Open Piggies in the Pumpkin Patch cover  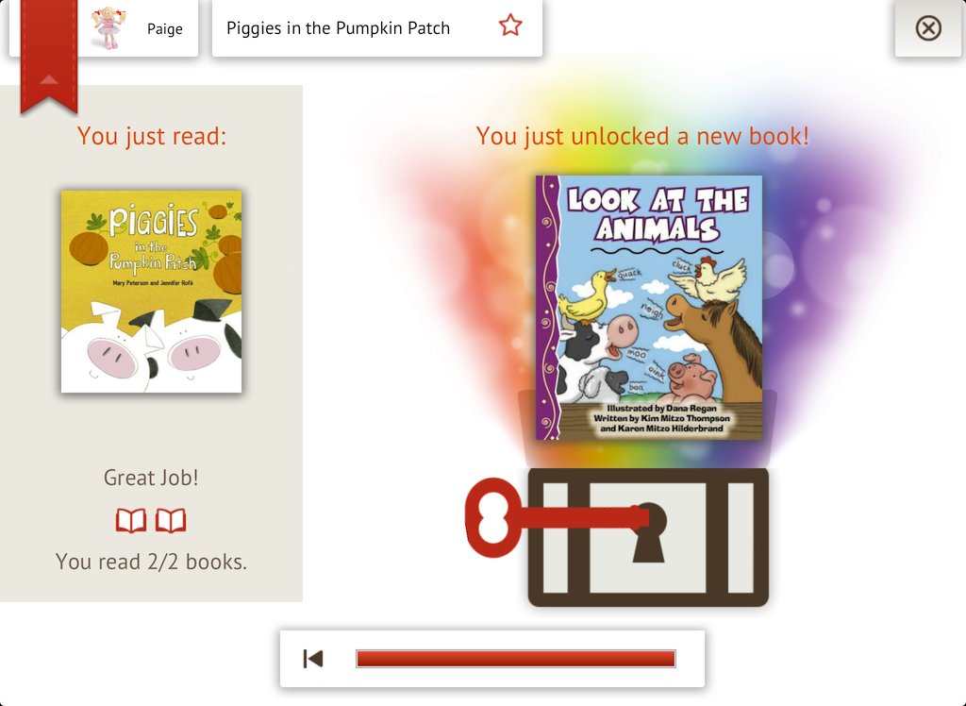152,291
